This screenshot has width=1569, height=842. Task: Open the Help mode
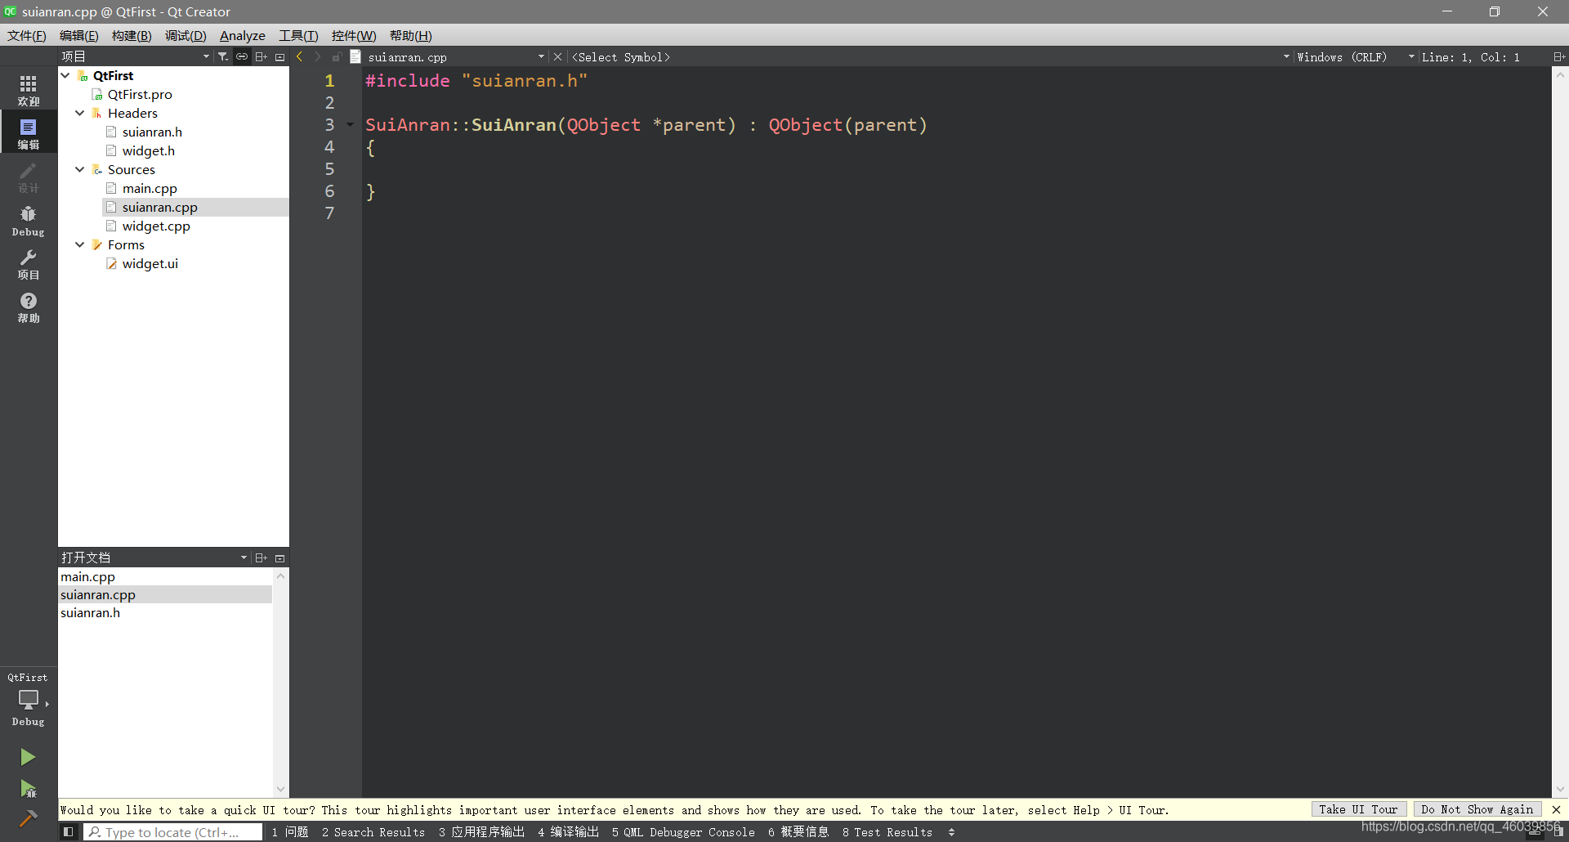tap(29, 307)
